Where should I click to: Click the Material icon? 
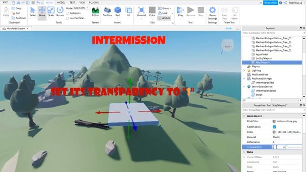142,11
